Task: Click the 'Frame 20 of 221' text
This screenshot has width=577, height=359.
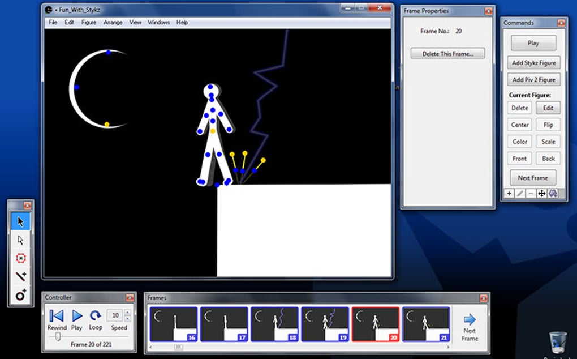Action: pyautogui.click(x=91, y=345)
